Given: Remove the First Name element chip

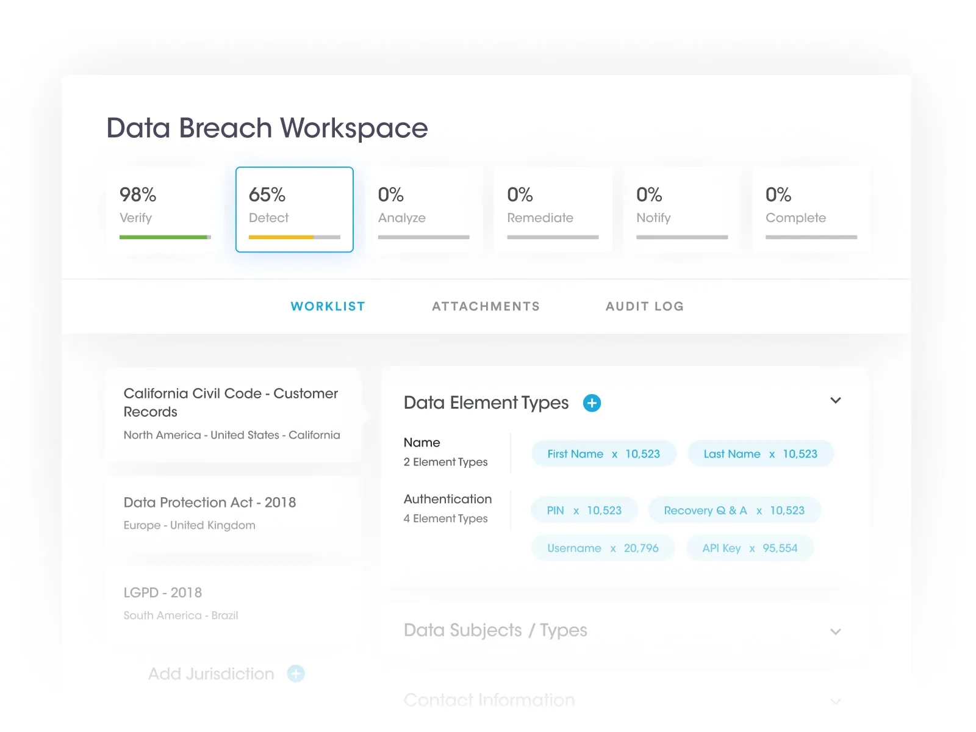Looking at the screenshot, I should pos(614,454).
